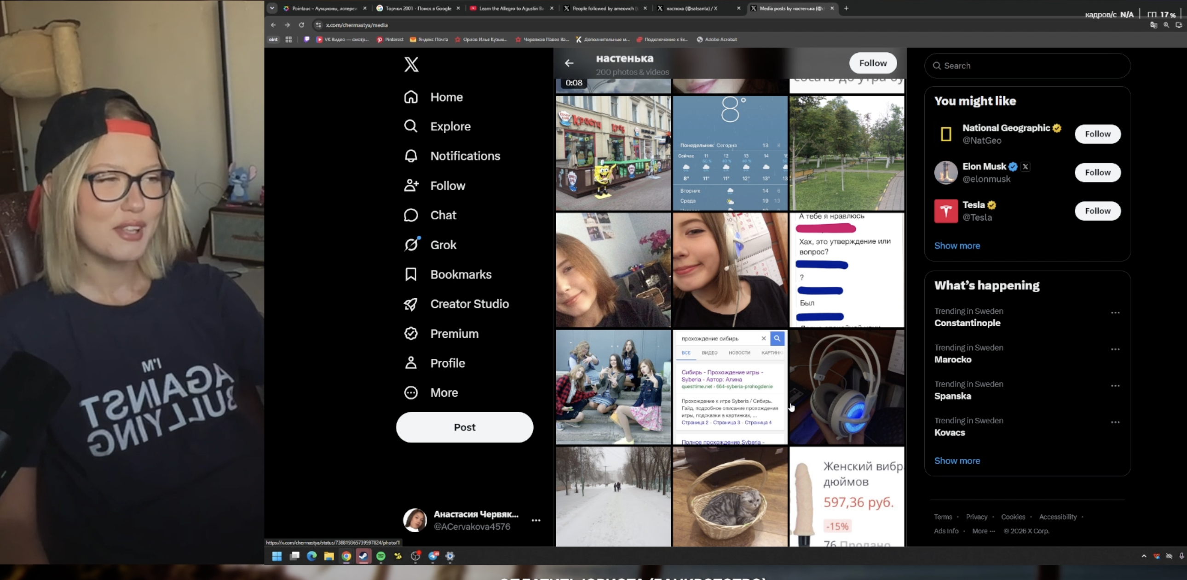The height and width of the screenshot is (580, 1187).
Task: Click the X logo in the sidebar
Action: (411, 64)
